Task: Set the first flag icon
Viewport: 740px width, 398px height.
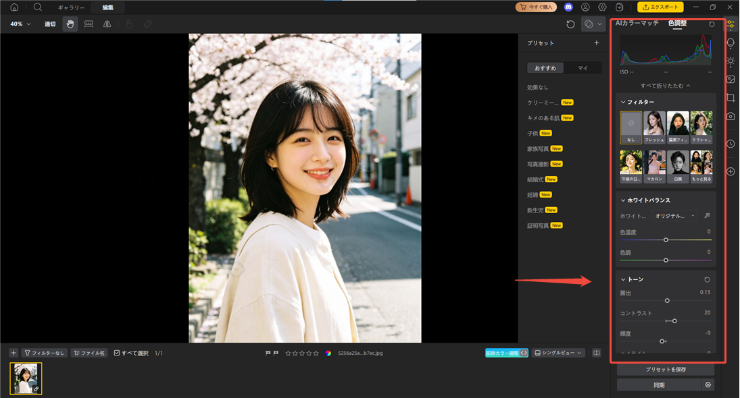Action: [268, 353]
